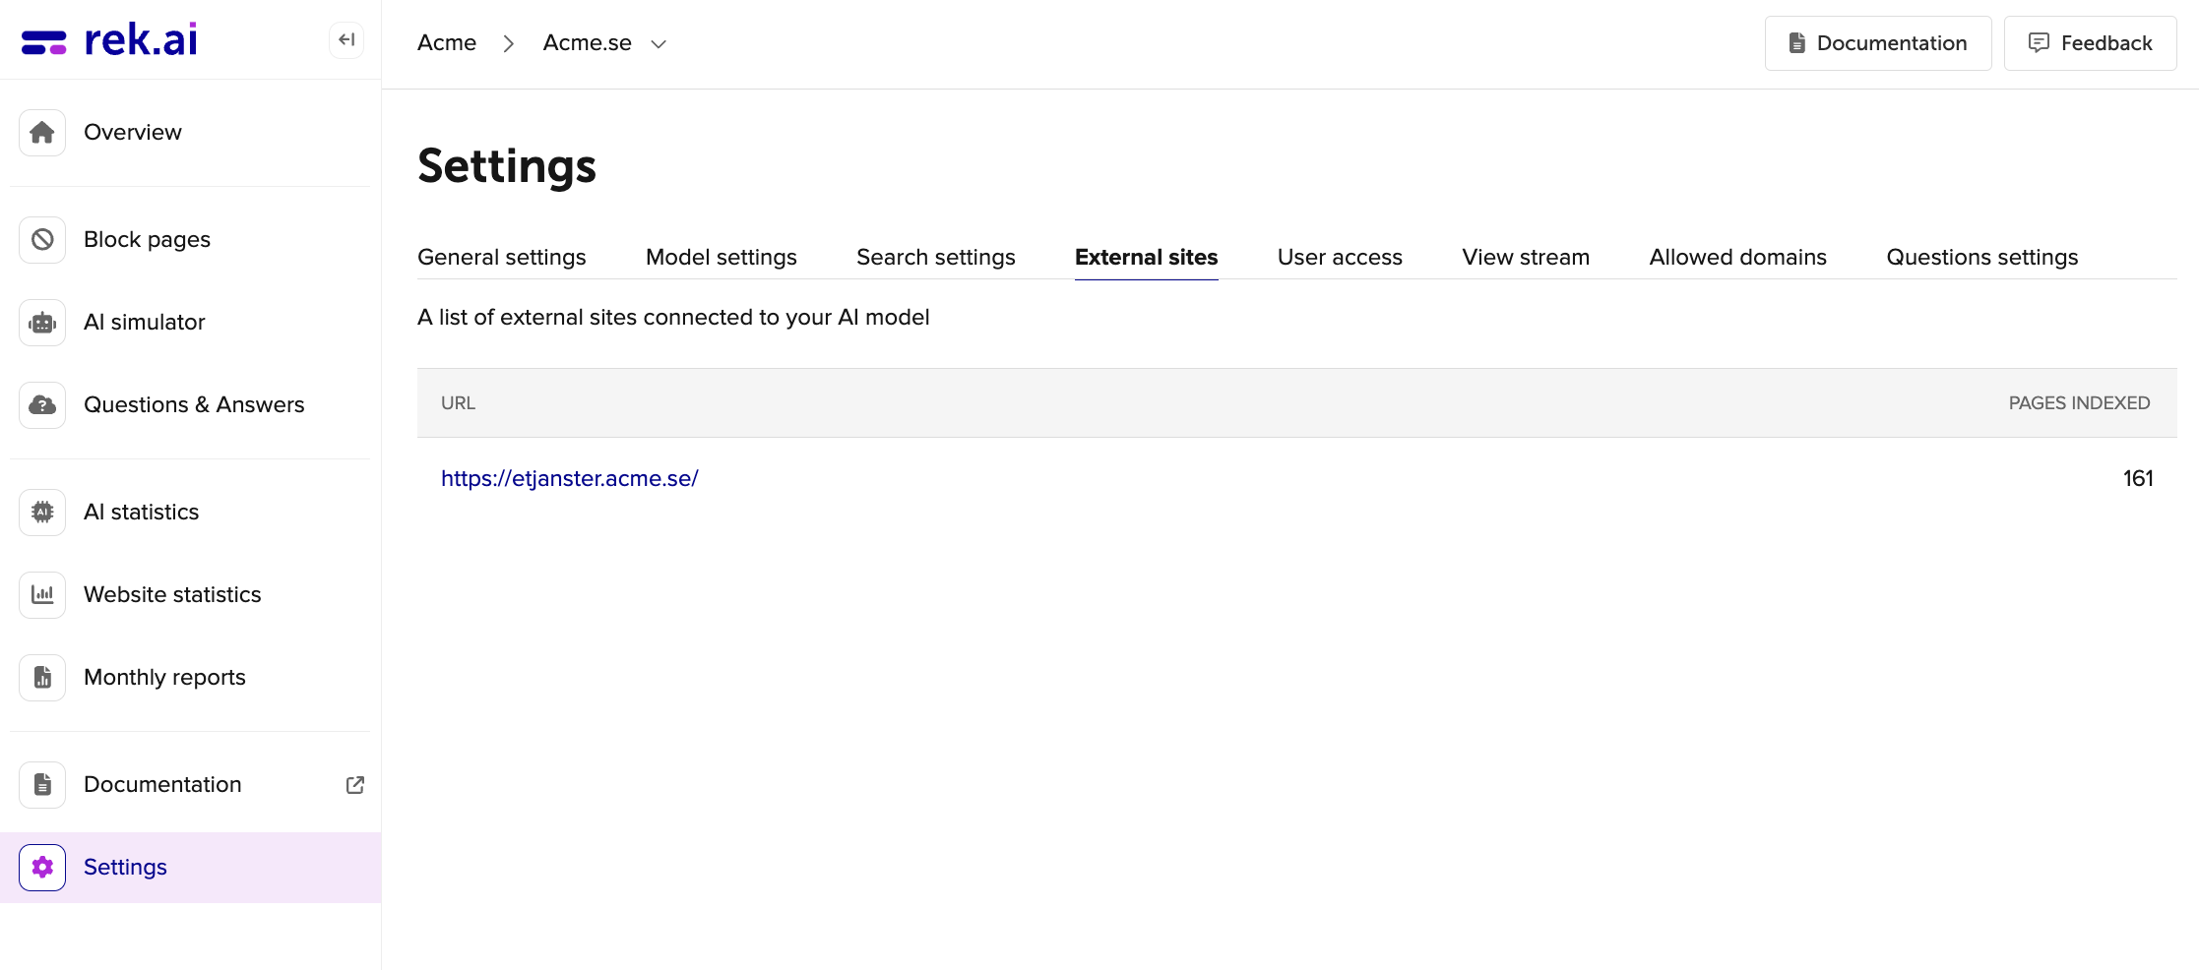Viewport: 2199px width, 970px height.
Task: Click the rek.ai logo
Action: tap(109, 39)
